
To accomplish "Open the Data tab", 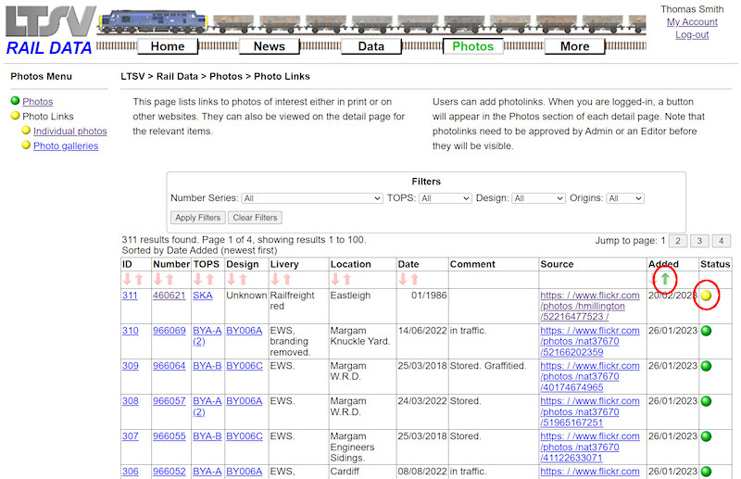I will pyautogui.click(x=371, y=46).
